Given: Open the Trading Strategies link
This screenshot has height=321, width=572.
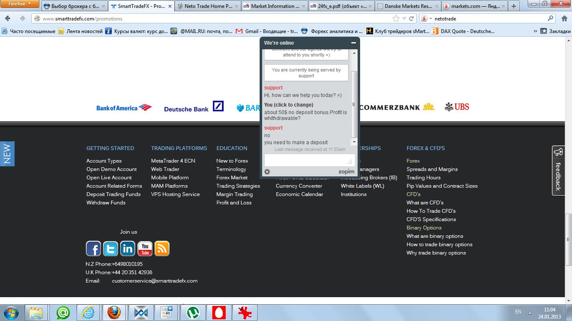Looking at the screenshot, I should pos(238,186).
